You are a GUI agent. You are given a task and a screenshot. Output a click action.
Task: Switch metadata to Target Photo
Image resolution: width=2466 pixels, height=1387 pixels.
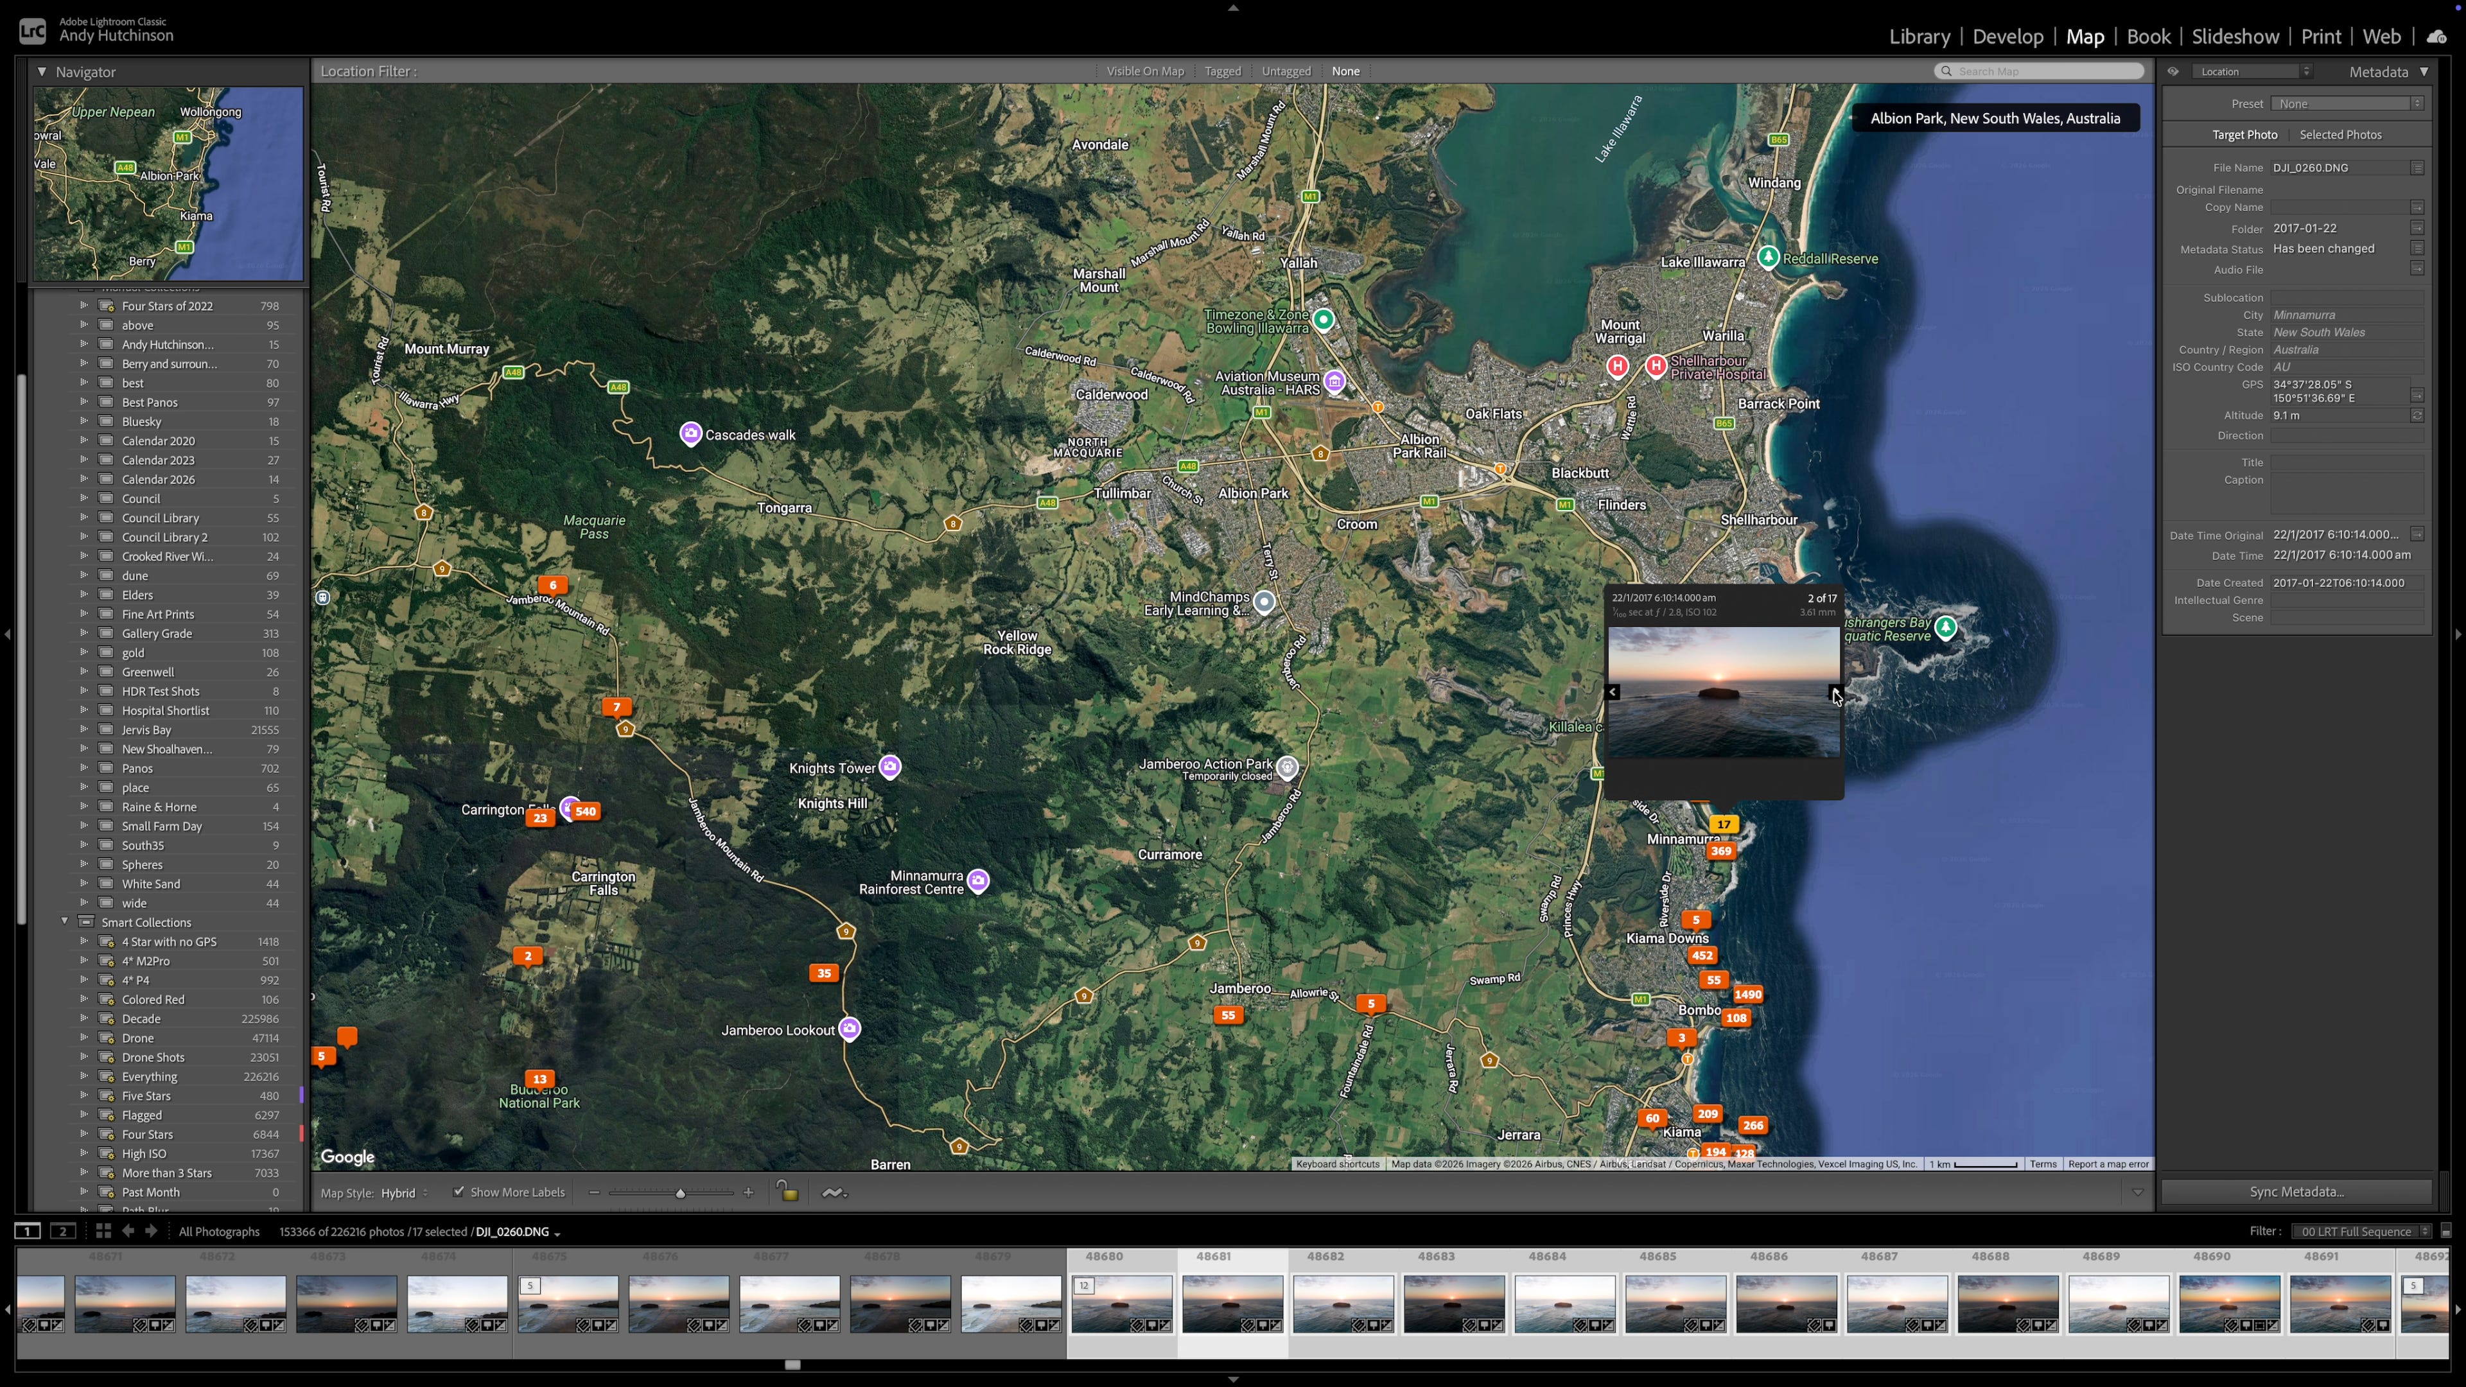(x=2244, y=135)
